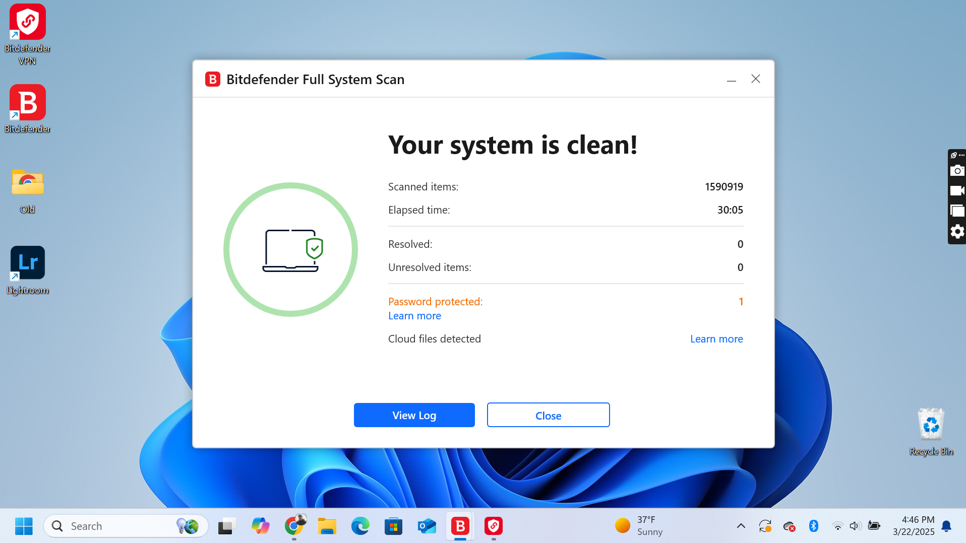Click the View Log button

click(414, 415)
